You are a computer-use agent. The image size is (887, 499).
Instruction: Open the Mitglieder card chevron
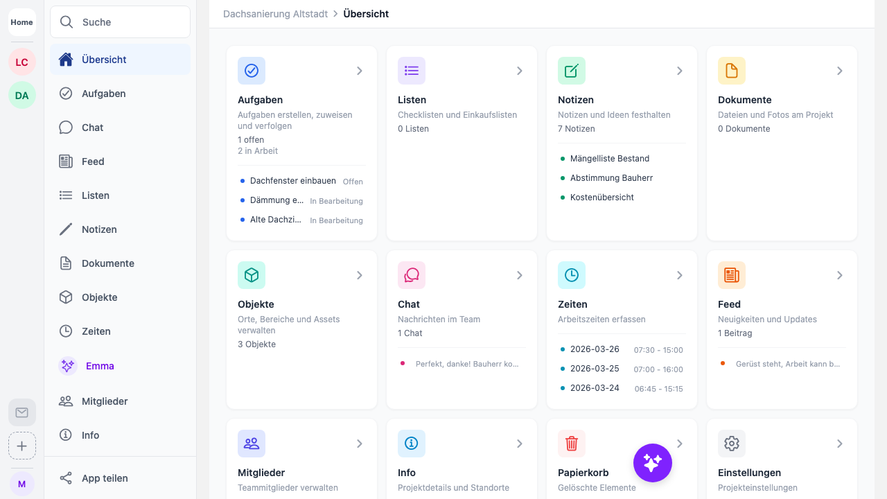point(359,444)
